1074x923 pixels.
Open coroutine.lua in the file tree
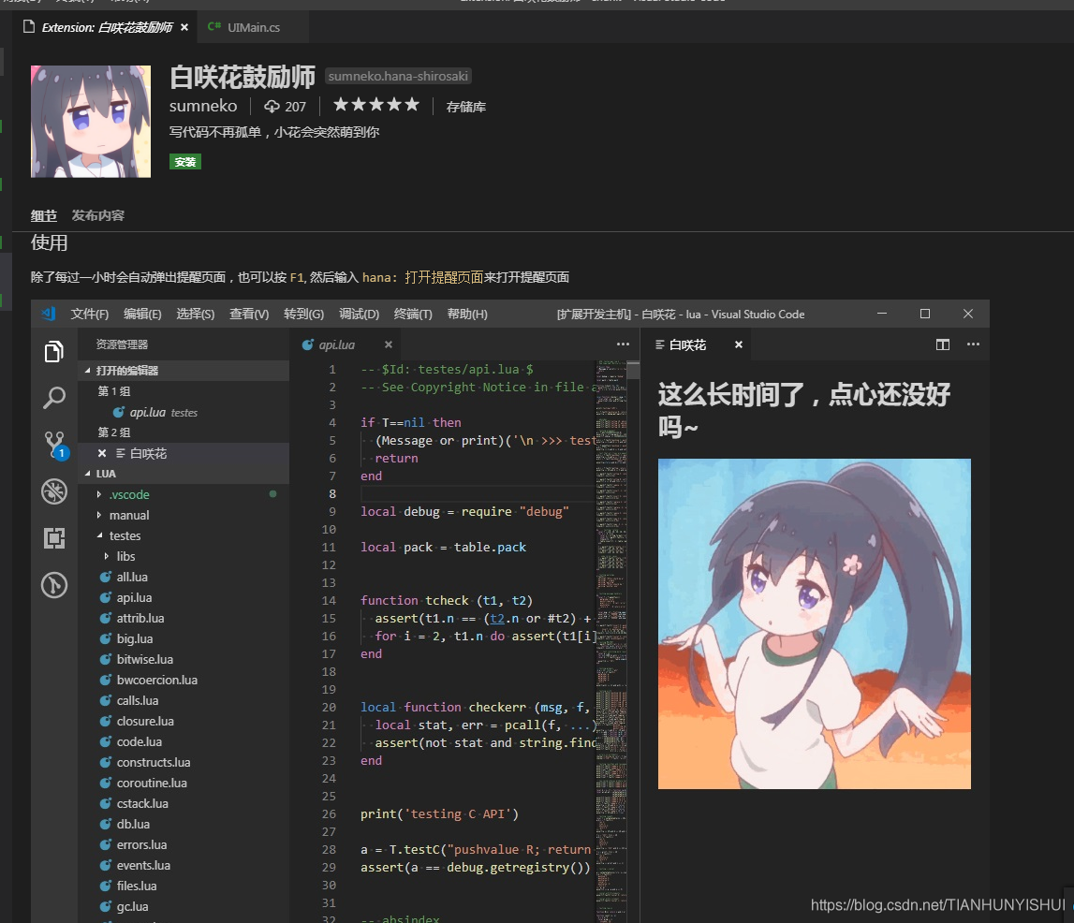point(184,783)
